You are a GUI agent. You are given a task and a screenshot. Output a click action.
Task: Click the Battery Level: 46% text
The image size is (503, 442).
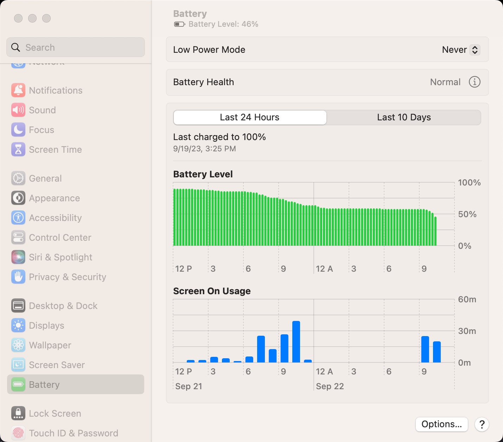click(x=223, y=24)
